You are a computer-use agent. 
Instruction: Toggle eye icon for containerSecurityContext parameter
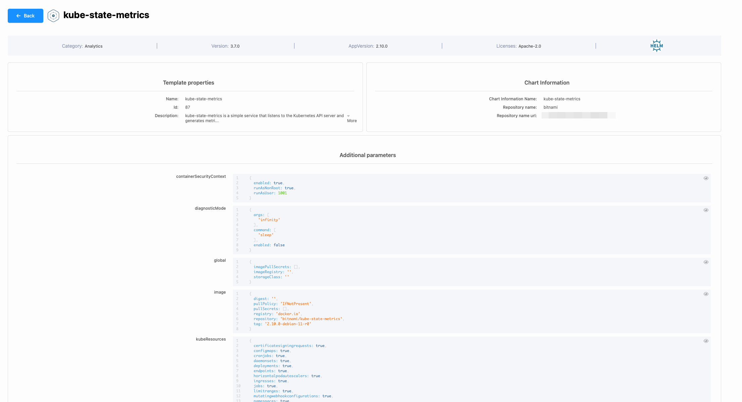click(706, 178)
